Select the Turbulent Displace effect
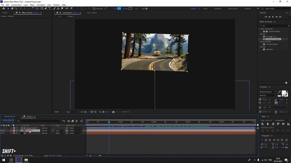Screen dimensions: 291x163 tap(273, 39)
